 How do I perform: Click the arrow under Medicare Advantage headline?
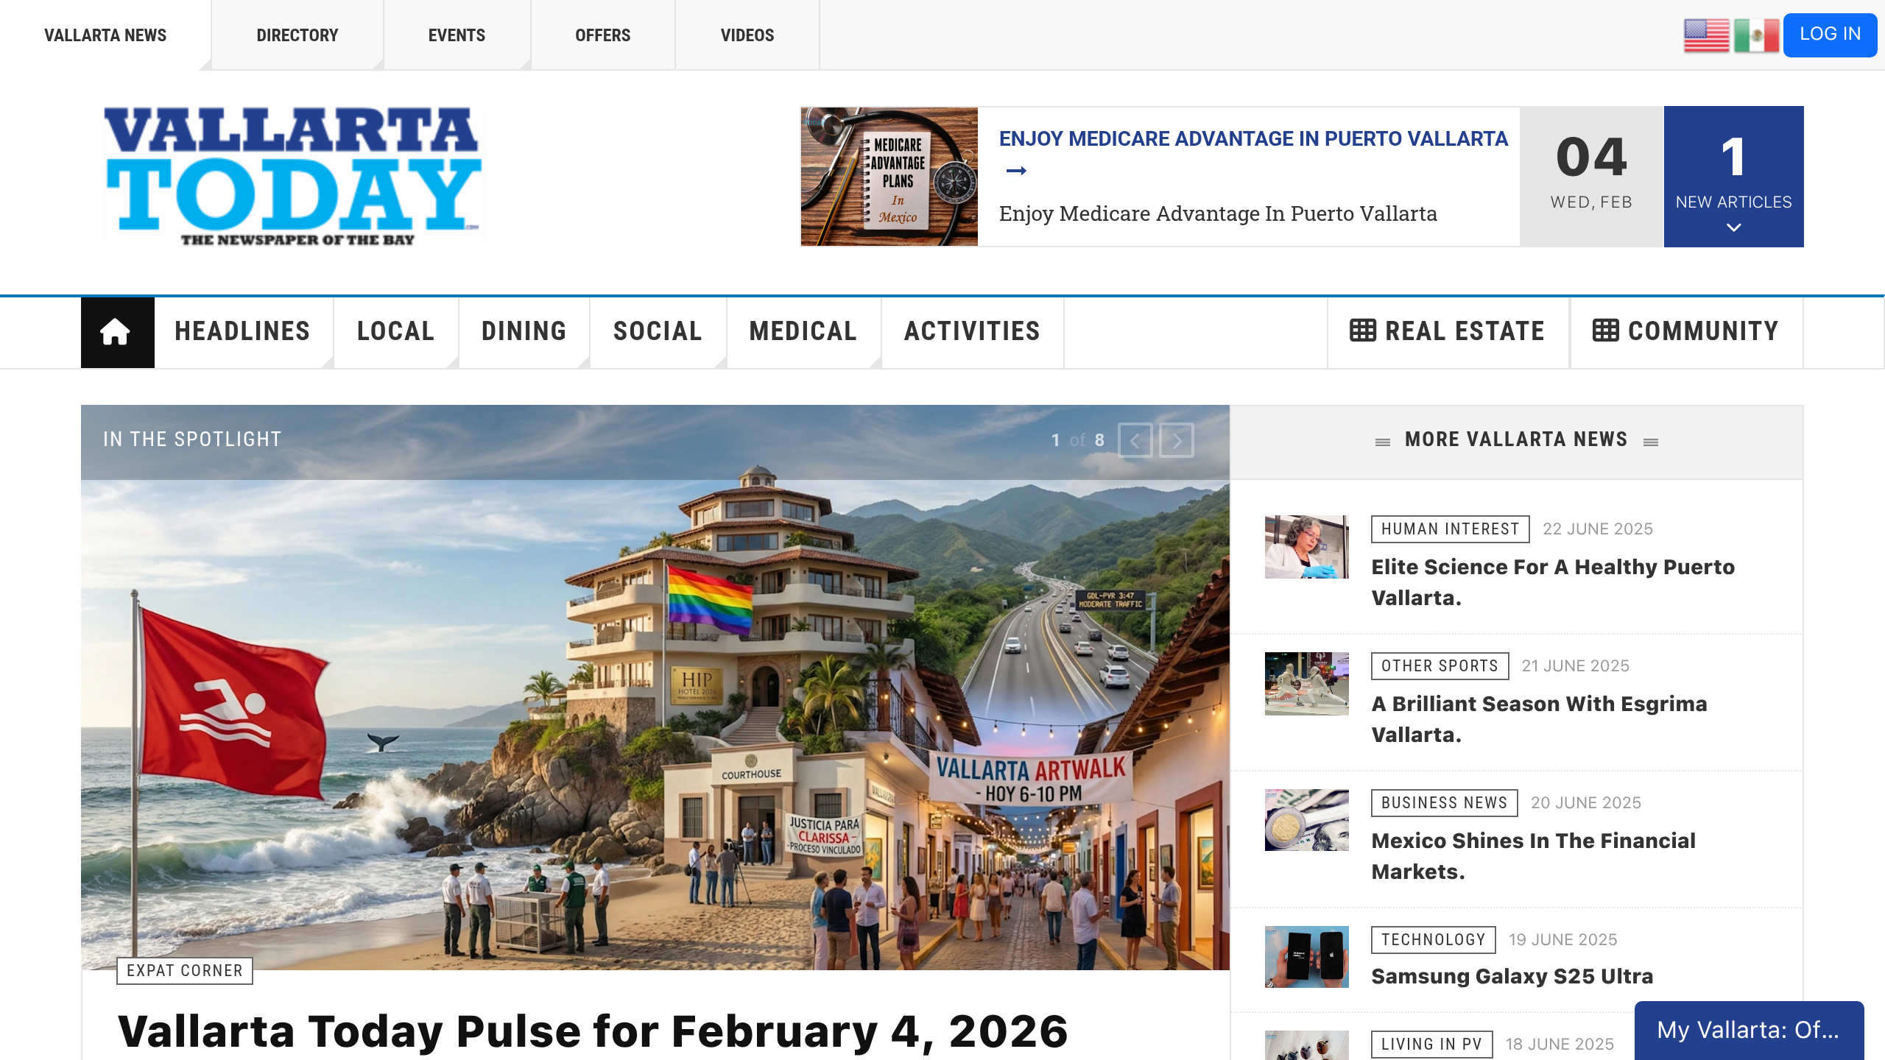click(1016, 171)
